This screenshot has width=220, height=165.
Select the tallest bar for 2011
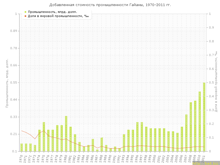(204, 117)
